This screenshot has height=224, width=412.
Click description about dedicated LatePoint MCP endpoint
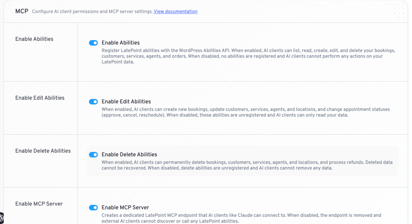tap(241, 218)
